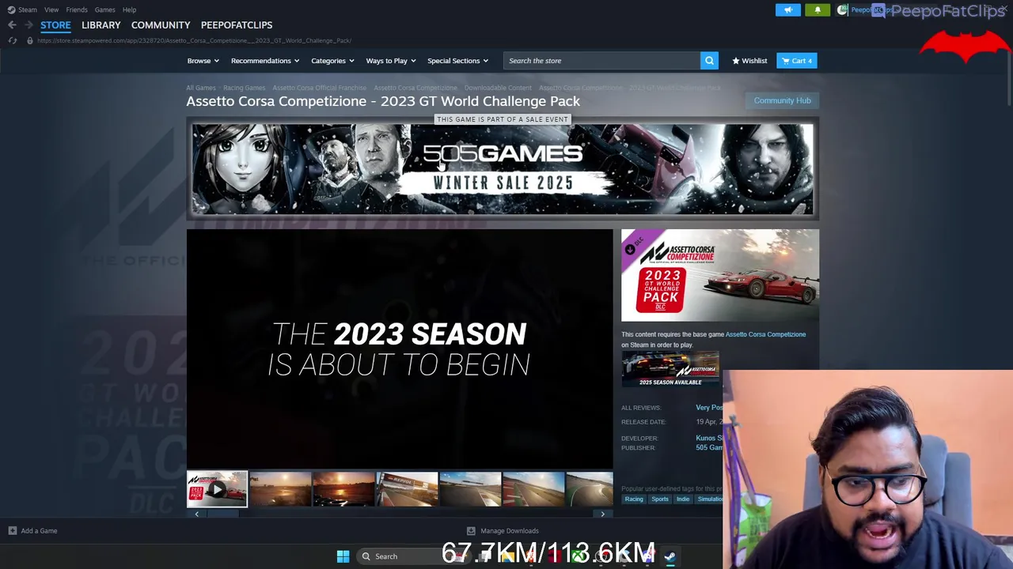Image resolution: width=1013 pixels, height=569 pixels.
Task: Switch to the STORE tab
Action: pyautogui.click(x=55, y=25)
